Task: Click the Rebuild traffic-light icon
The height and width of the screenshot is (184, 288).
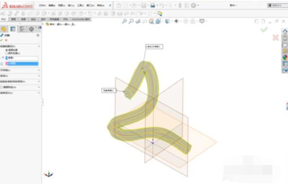Action: 180,5
